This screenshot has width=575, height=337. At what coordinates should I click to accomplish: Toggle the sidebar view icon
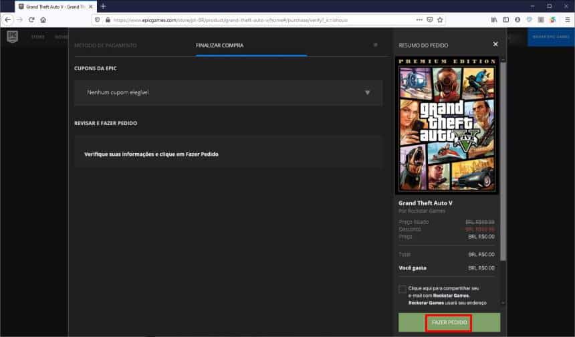505,20
